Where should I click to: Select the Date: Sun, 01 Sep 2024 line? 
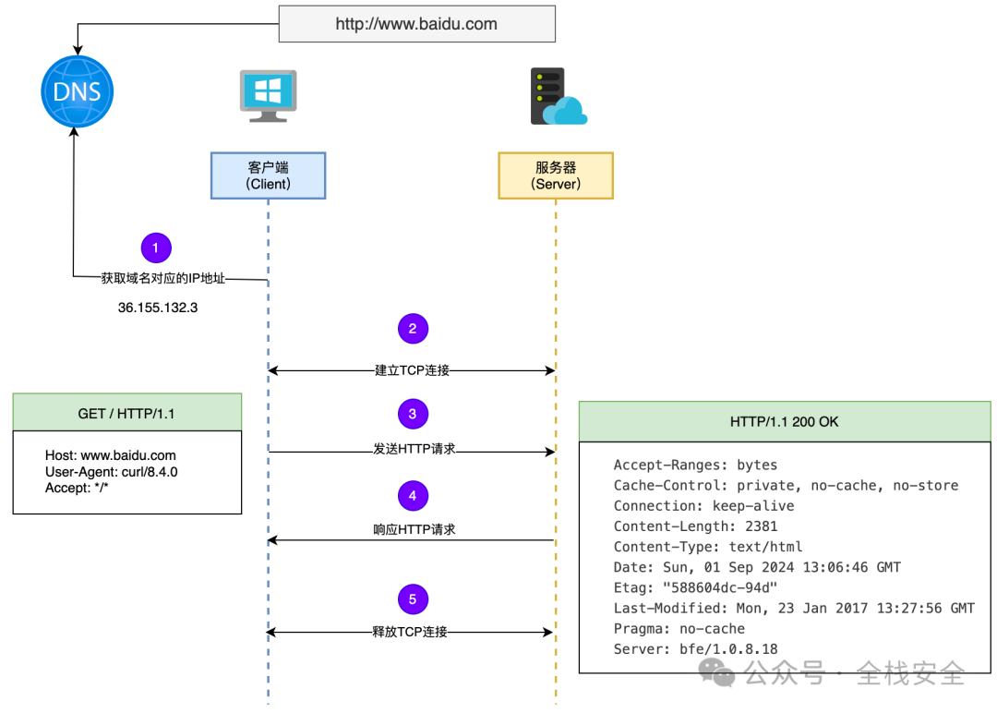click(757, 567)
